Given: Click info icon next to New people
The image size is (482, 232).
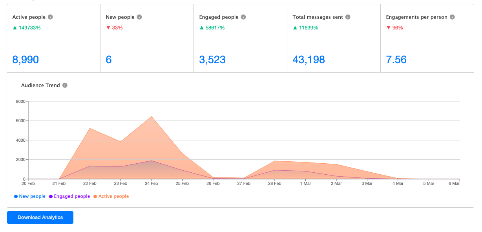Looking at the screenshot, I should [139, 17].
